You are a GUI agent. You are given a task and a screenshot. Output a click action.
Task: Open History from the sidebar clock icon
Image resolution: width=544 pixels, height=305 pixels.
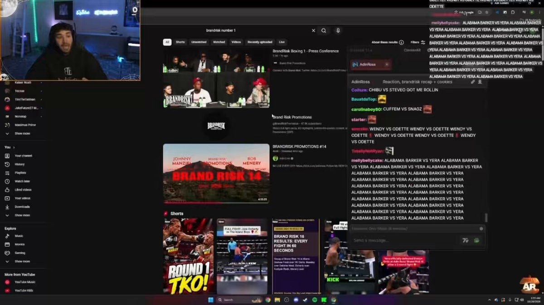point(7,164)
